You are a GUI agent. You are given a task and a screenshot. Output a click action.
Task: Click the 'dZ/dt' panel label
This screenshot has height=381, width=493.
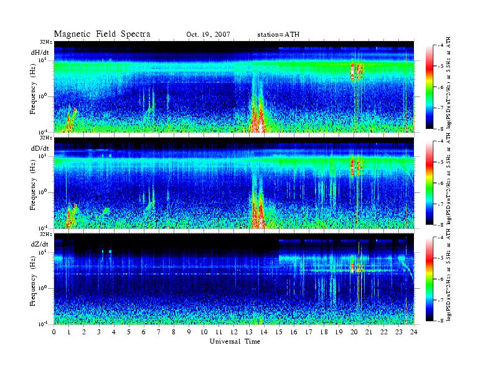pos(40,244)
